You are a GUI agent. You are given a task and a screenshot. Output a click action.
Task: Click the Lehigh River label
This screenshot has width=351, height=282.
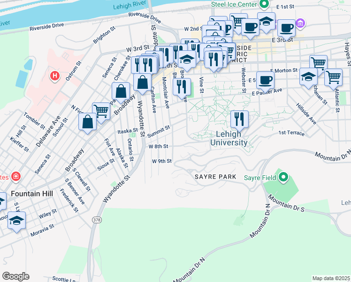coord(130,5)
